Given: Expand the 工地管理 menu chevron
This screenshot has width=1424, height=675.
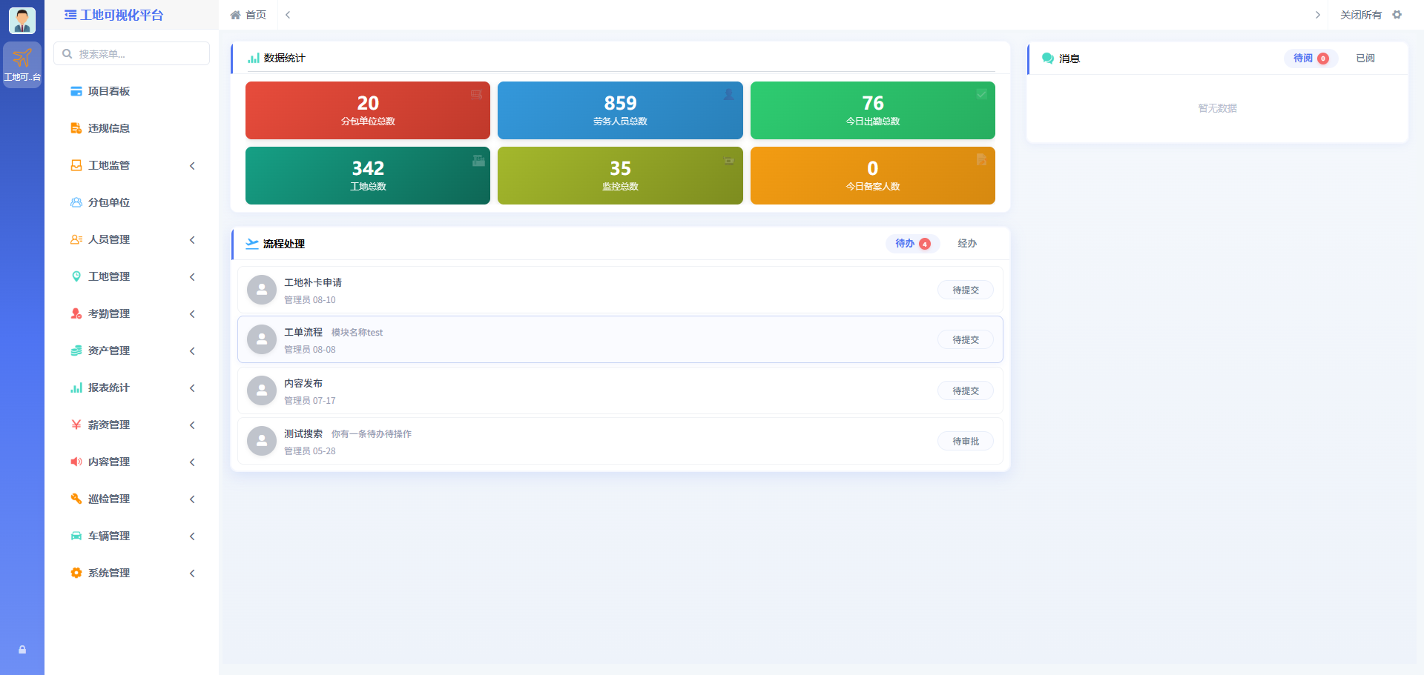Looking at the screenshot, I should pos(193,276).
